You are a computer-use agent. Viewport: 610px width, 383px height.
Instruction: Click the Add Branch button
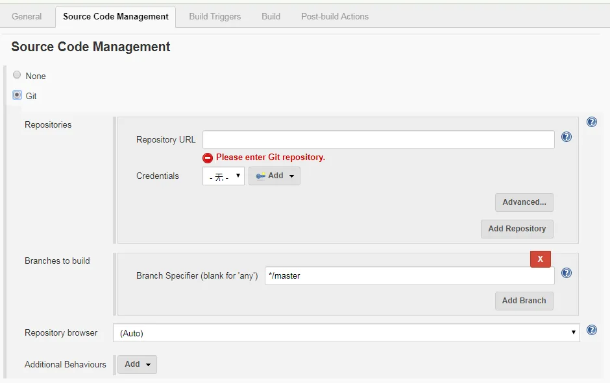coord(524,301)
